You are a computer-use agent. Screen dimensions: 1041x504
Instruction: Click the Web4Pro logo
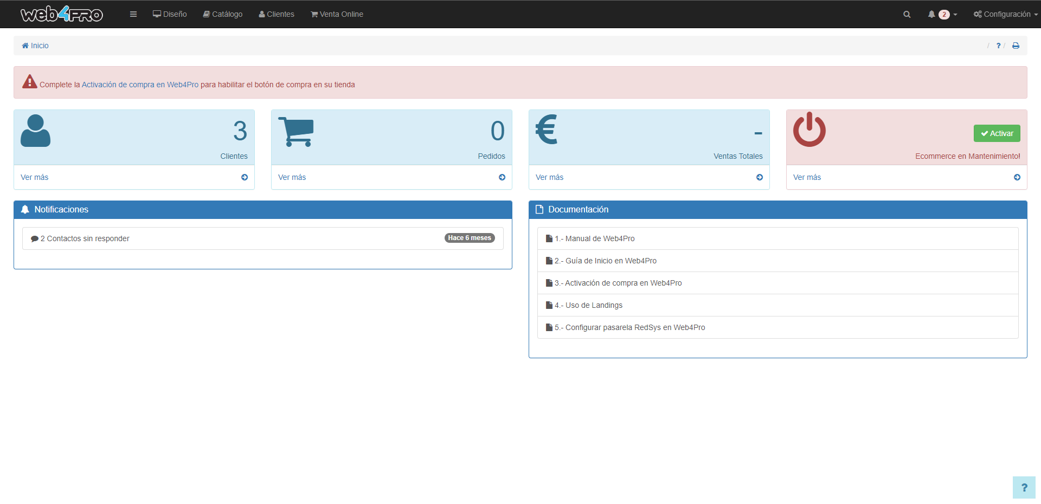point(62,14)
